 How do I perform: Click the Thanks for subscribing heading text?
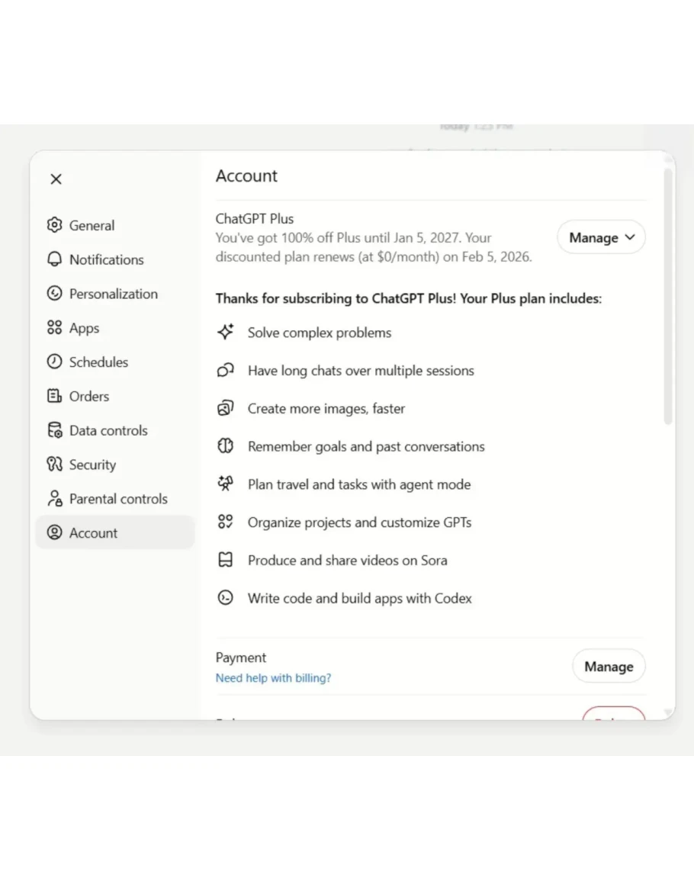point(409,298)
